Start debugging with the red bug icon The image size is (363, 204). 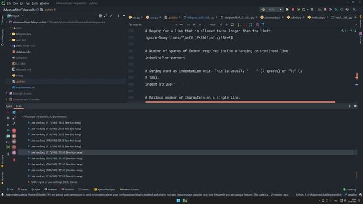tap(293, 10)
